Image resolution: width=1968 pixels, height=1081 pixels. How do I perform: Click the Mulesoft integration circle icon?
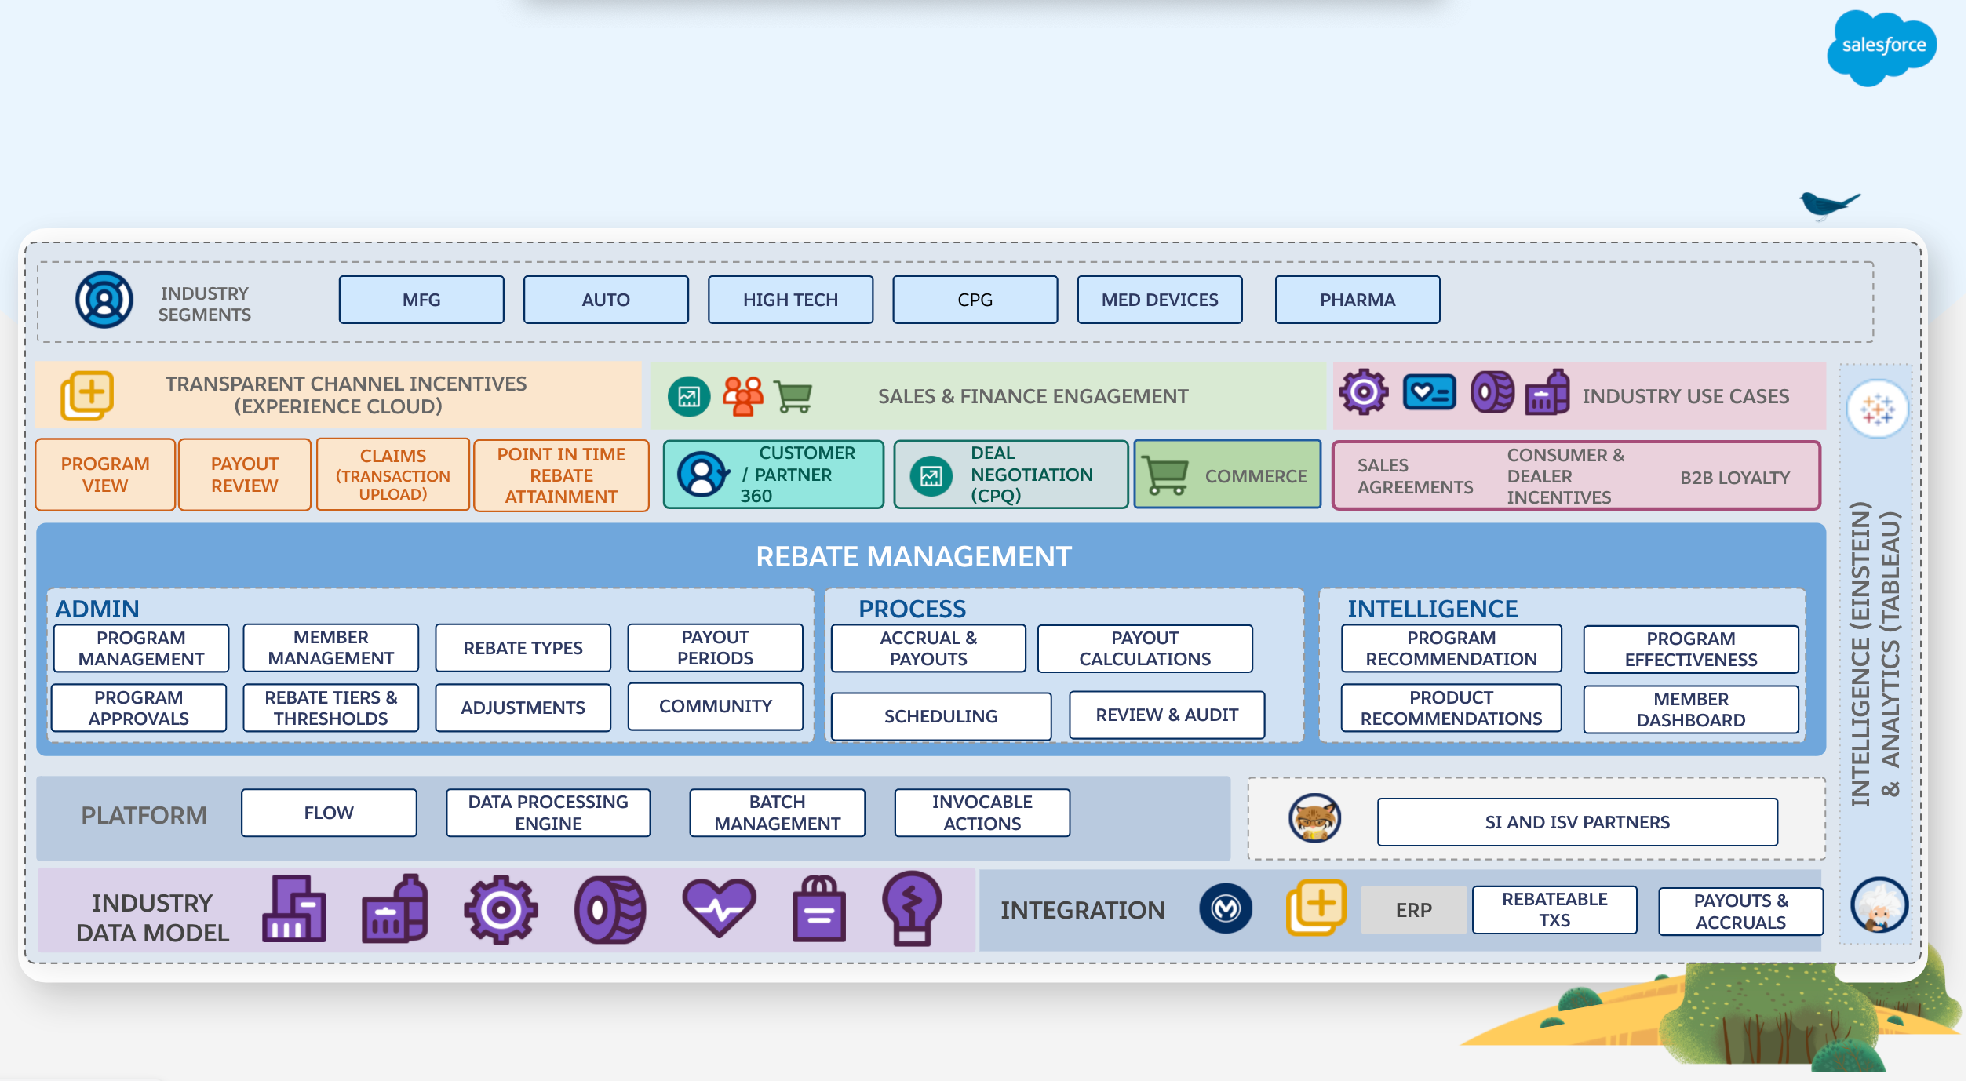click(1225, 908)
